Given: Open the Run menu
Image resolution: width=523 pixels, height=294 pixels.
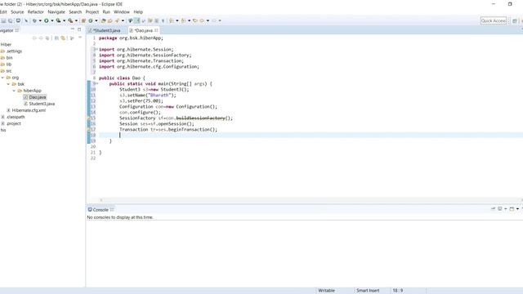Looking at the screenshot, I should click(106, 12).
